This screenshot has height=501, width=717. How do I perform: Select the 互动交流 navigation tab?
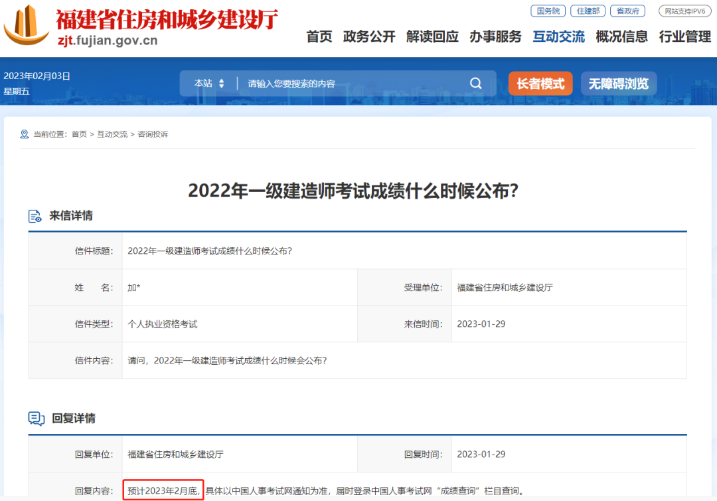point(558,37)
